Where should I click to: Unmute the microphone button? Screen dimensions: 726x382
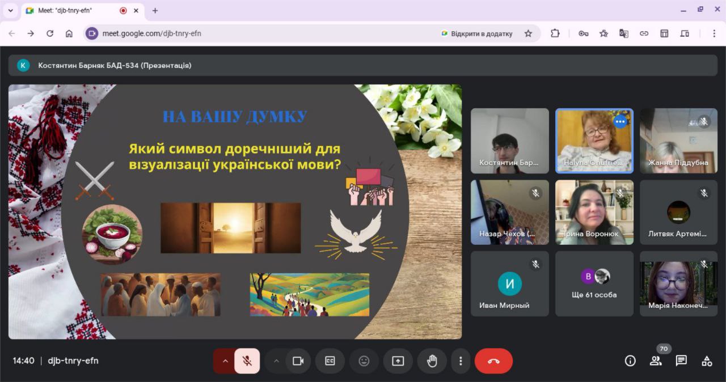point(247,361)
